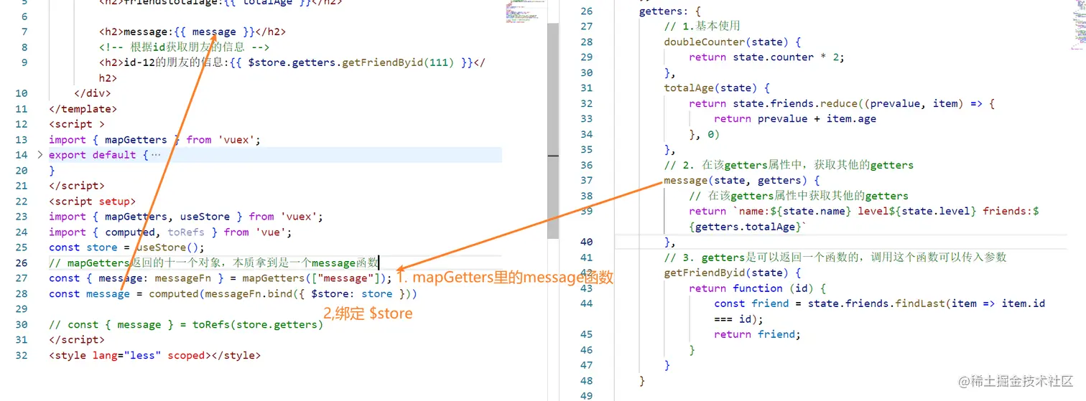Click the const friend = state.friends.findLast line
This screenshot has width=1086, height=401.
pyautogui.click(x=879, y=304)
